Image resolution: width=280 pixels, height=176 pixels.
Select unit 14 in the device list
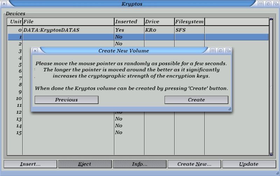(x=138, y=126)
